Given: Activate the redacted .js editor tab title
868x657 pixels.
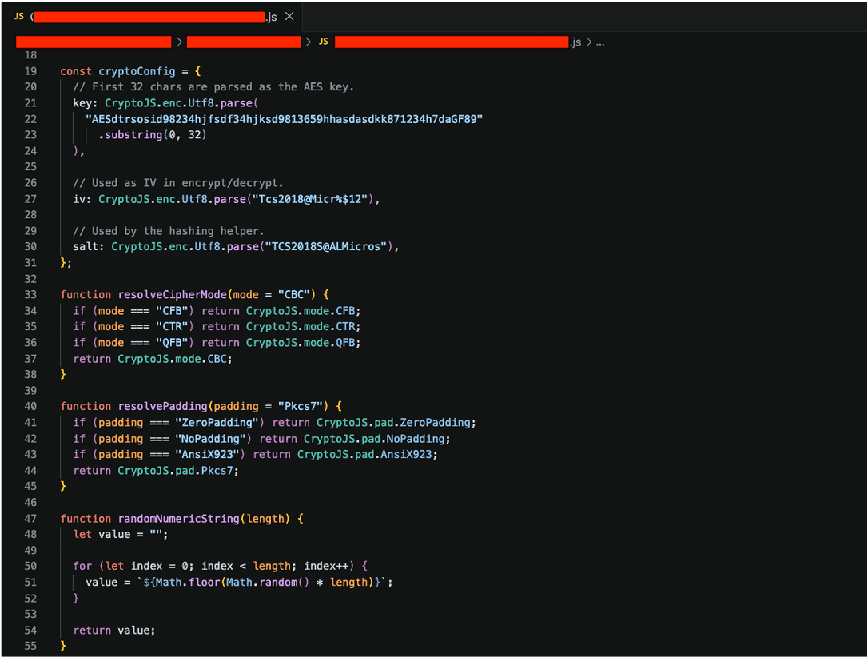Looking at the screenshot, I should coord(154,17).
